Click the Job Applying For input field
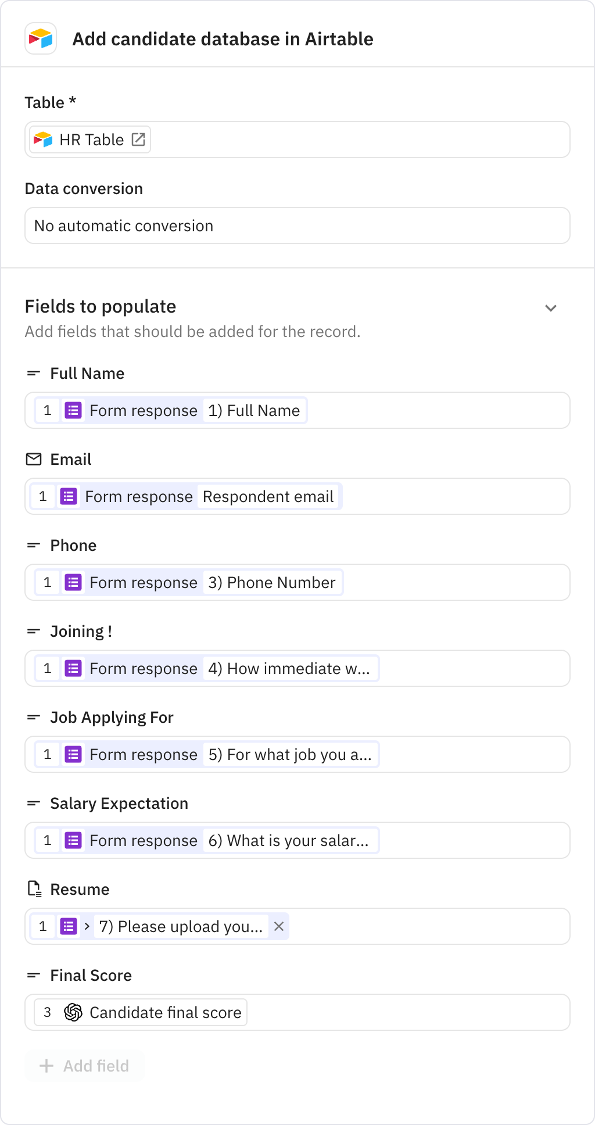 pos(297,754)
